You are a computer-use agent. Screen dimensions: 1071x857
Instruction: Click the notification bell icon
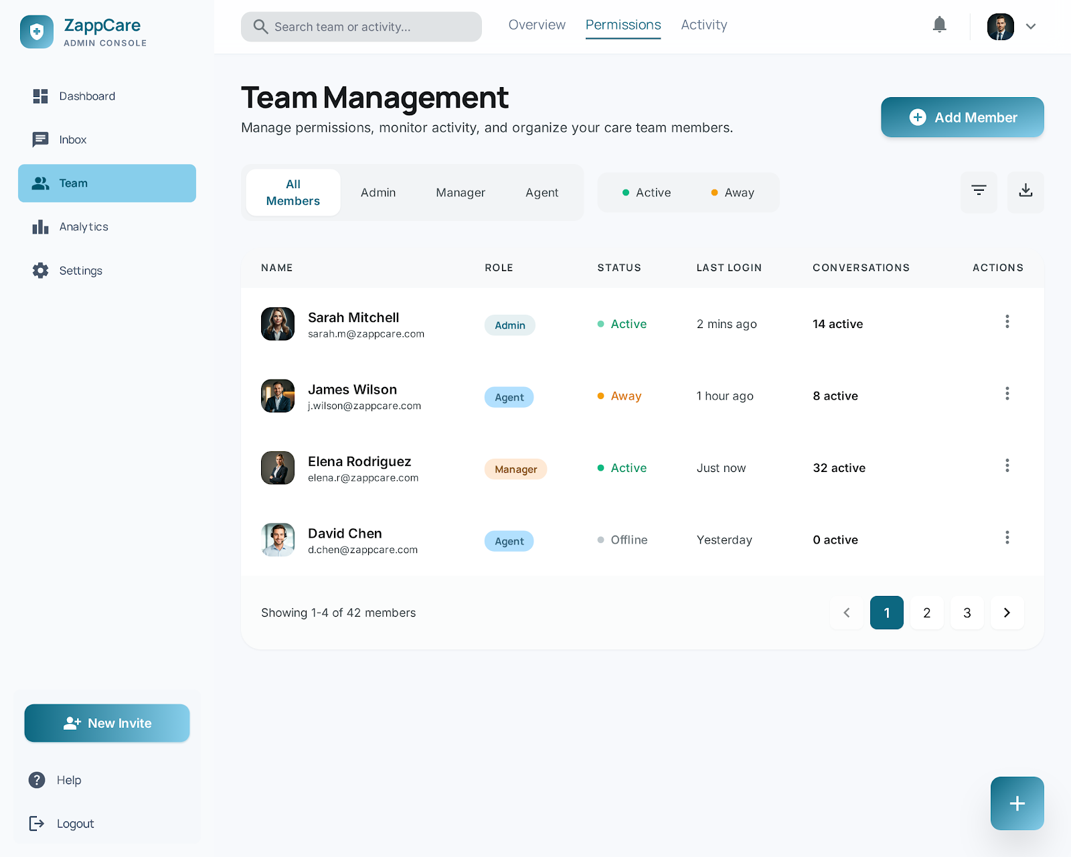939,25
